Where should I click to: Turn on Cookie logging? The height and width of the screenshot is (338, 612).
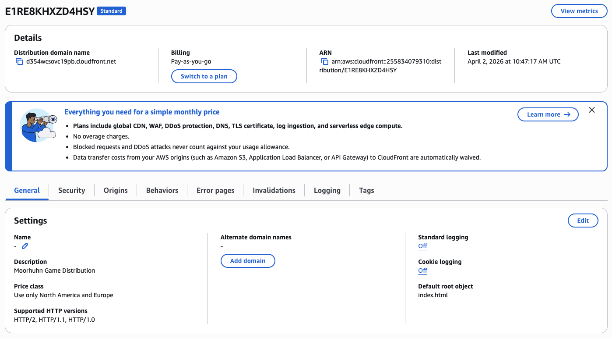422,270
